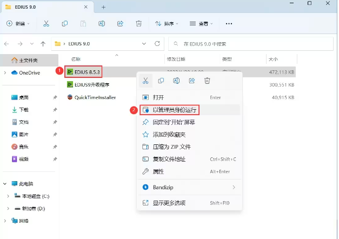This screenshot has width=339, height=239.
Task: Click the Rename icon in the context menu
Action: coord(176,81)
